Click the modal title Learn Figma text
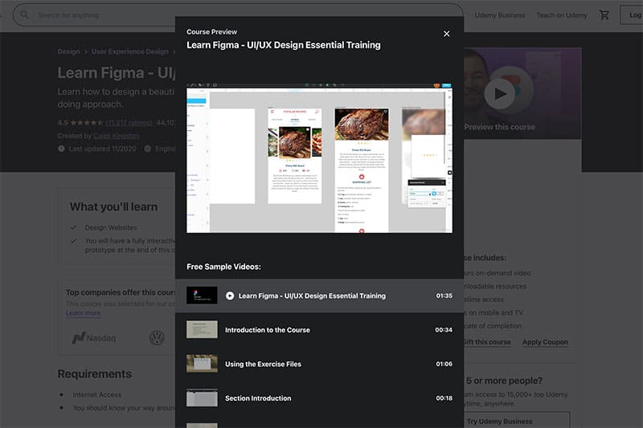 284,45
